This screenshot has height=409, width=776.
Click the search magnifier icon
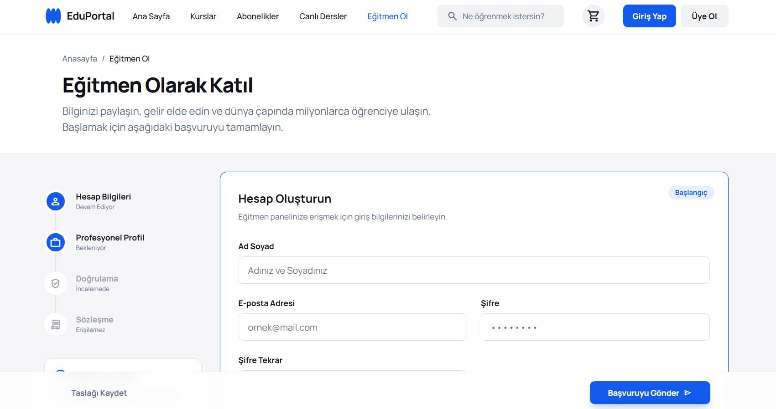(x=452, y=16)
